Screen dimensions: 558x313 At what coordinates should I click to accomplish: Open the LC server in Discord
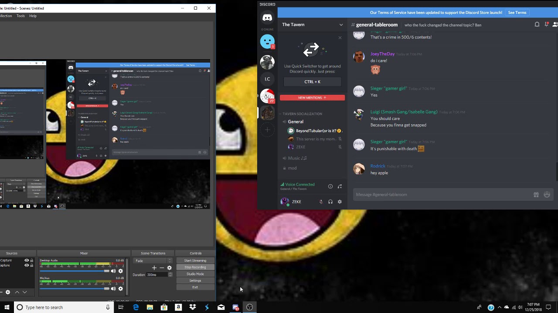coord(267,79)
